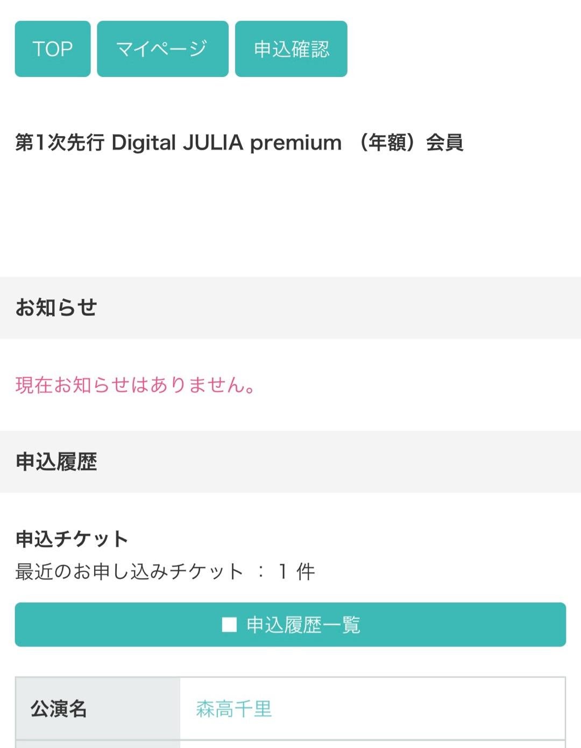581x748 pixels.
Task: Click the pink 現在お知らせはありません notice
Action: (x=136, y=385)
